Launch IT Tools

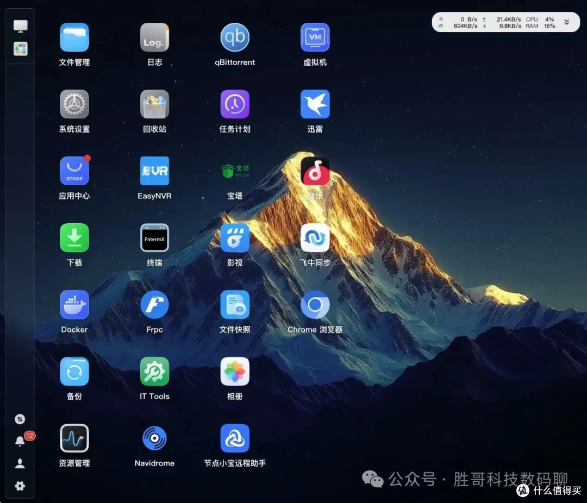pos(154,372)
